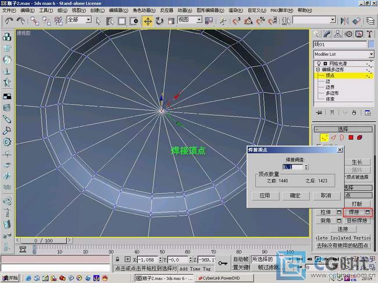
Task: Toggle the 3D Snaps magnet icon
Action: pyautogui.click(x=237, y=21)
